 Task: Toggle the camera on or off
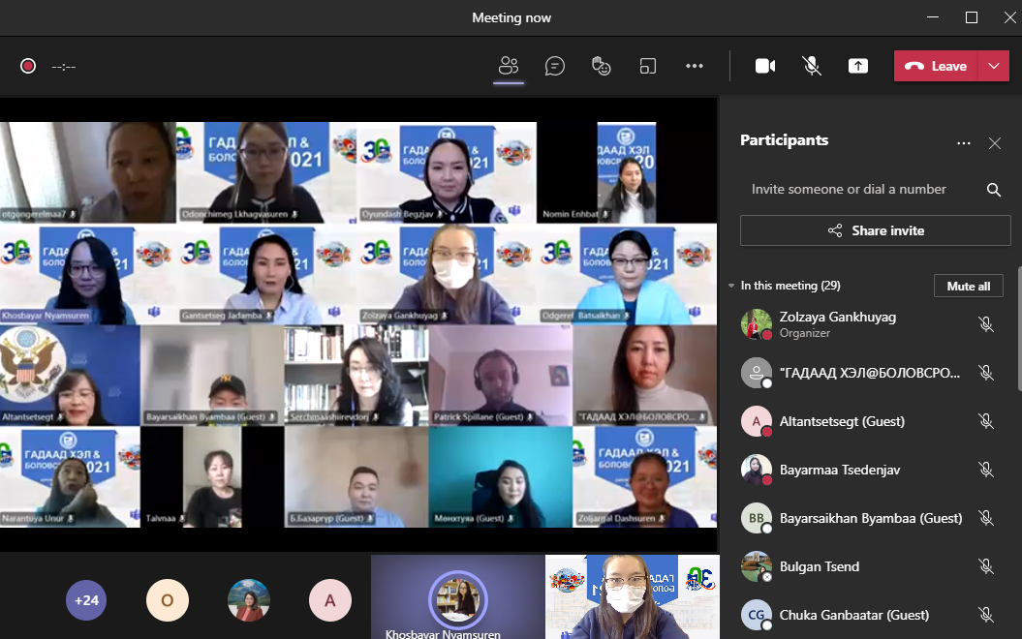click(x=765, y=66)
